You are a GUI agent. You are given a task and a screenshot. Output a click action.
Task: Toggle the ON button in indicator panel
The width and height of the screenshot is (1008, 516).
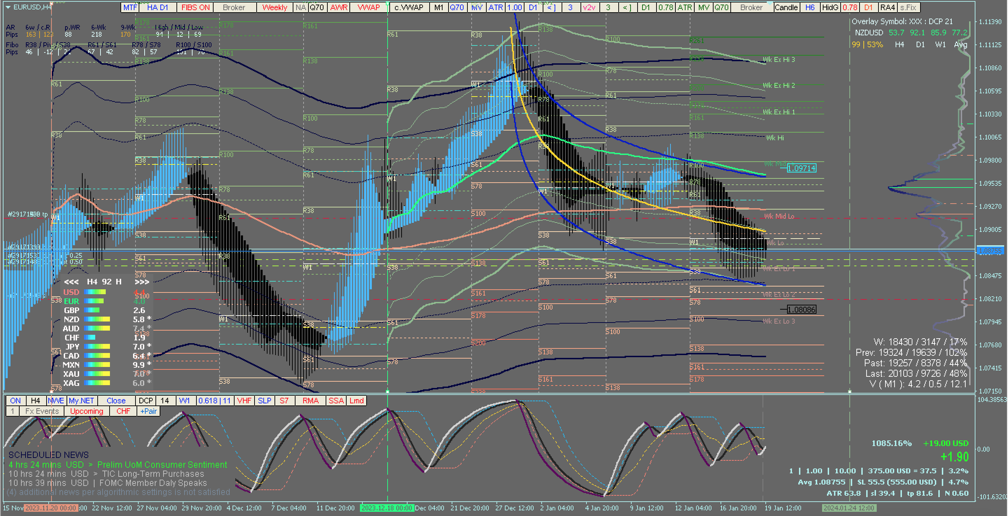tap(16, 401)
